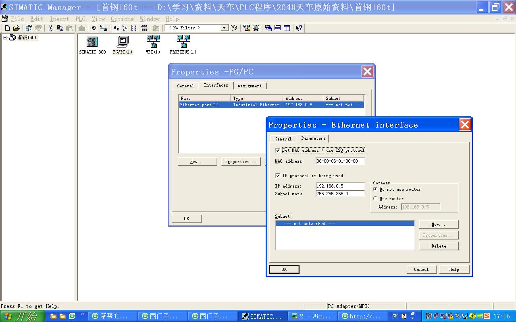Click the project icon for 首钢160t in tree

point(12,37)
